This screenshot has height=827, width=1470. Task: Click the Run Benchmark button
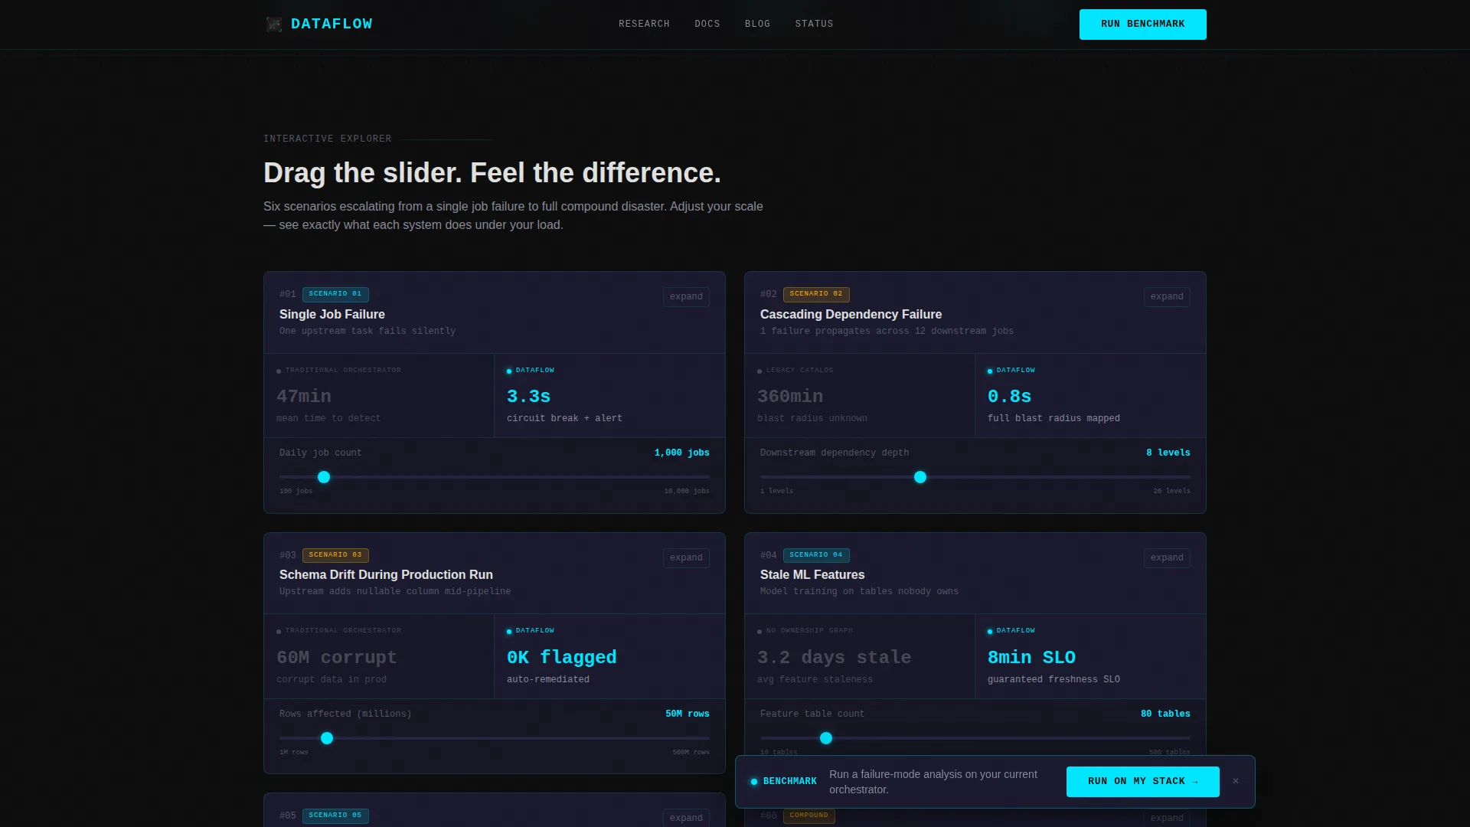[x=1142, y=25]
